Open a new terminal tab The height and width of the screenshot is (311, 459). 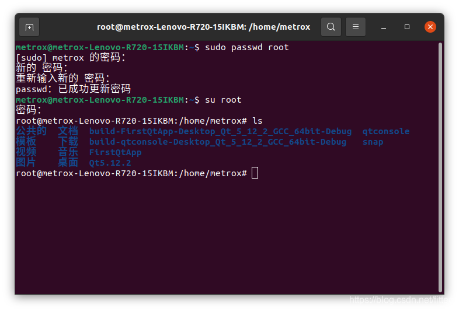click(29, 27)
